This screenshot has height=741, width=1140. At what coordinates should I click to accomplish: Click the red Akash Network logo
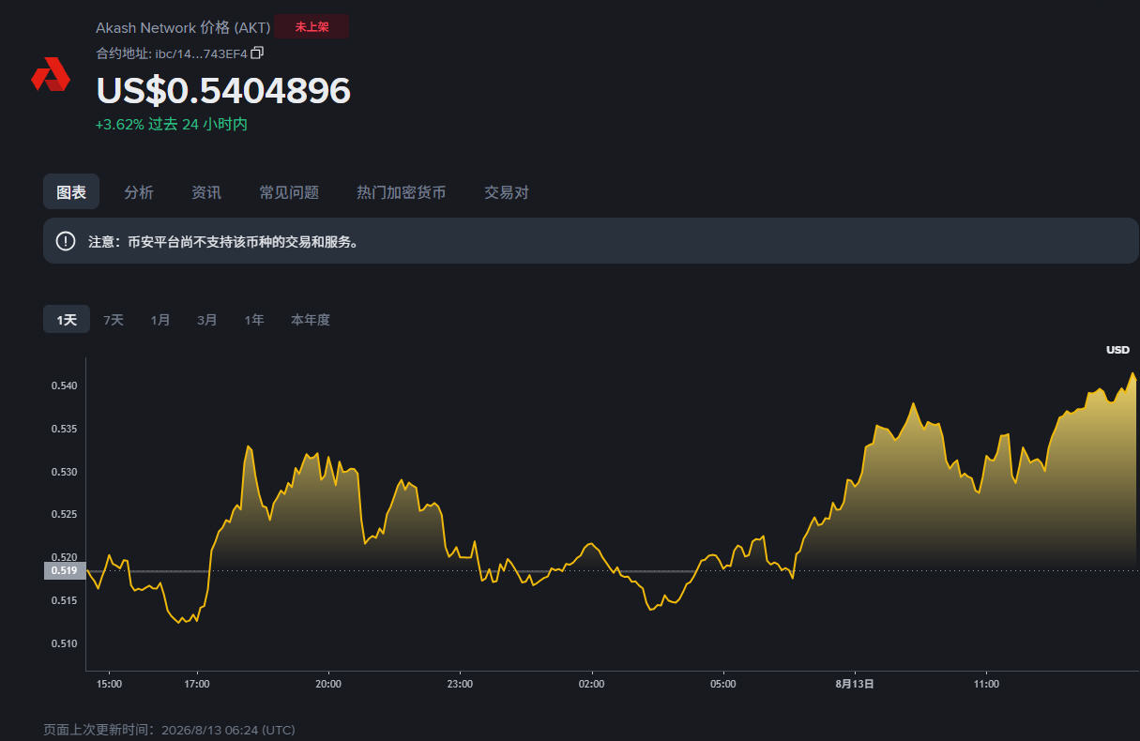coord(51,74)
